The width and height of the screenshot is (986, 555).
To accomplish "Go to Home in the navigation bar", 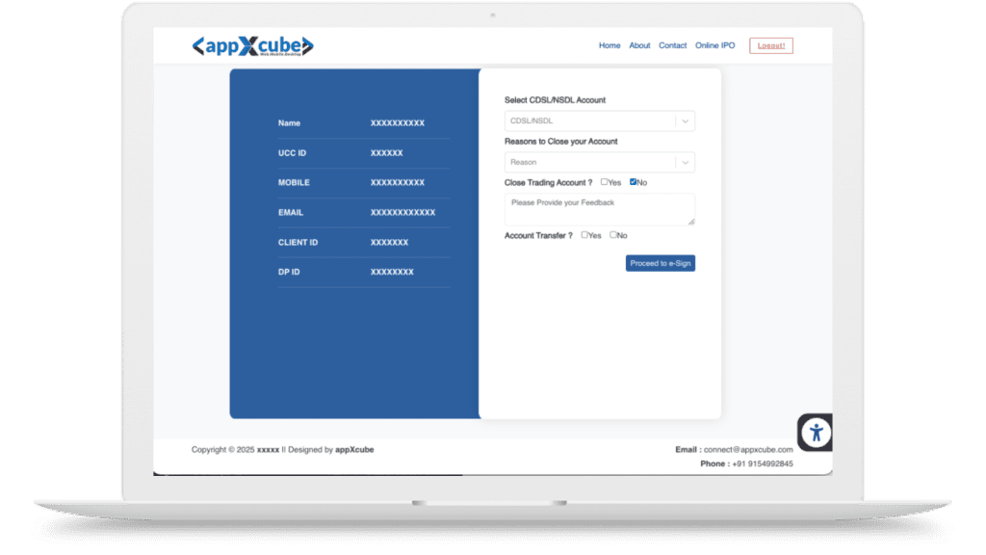I will coord(610,45).
